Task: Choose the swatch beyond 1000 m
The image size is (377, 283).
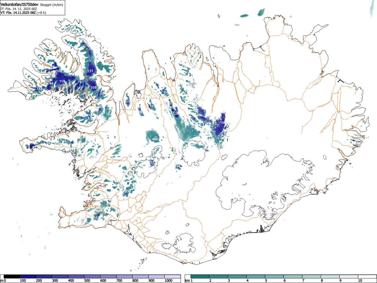Action: 173,277
